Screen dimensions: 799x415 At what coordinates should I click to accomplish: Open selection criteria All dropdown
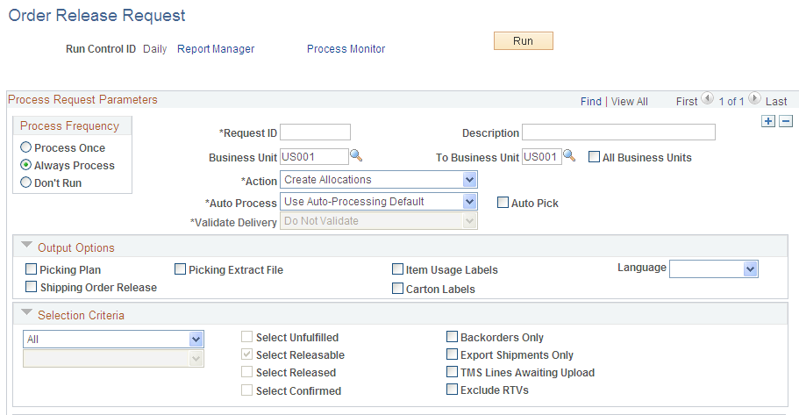click(x=113, y=339)
